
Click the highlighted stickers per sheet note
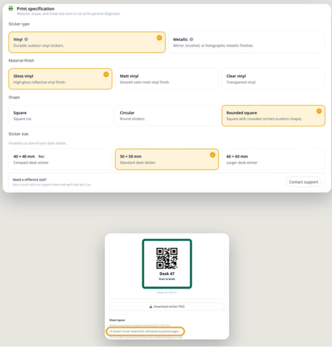(145, 331)
